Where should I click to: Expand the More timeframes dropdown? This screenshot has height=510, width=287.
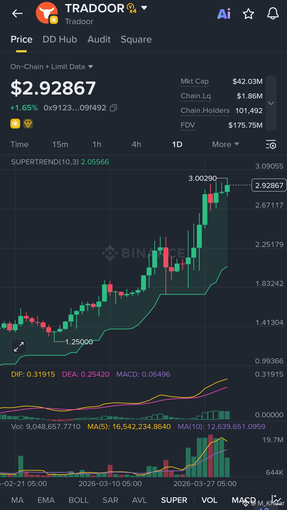(x=226, y=144)
